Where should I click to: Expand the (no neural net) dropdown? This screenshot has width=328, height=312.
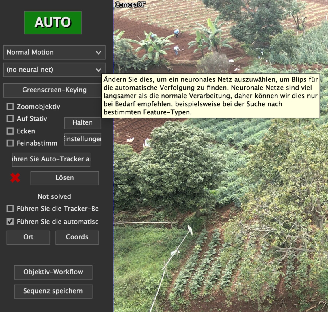tap(54, 70)
